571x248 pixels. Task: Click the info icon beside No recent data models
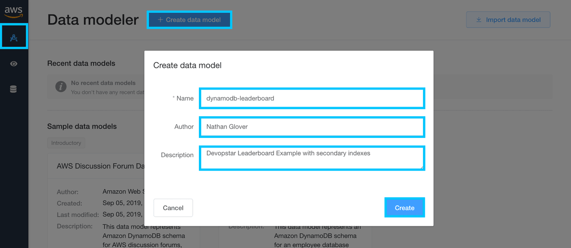point(60,87)
